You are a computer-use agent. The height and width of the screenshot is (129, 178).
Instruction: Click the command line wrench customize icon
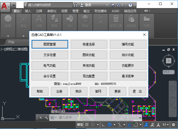(x=46, y=118)
